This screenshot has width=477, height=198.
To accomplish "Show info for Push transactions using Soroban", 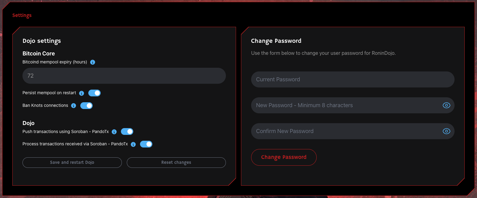I will coord(114,132).
